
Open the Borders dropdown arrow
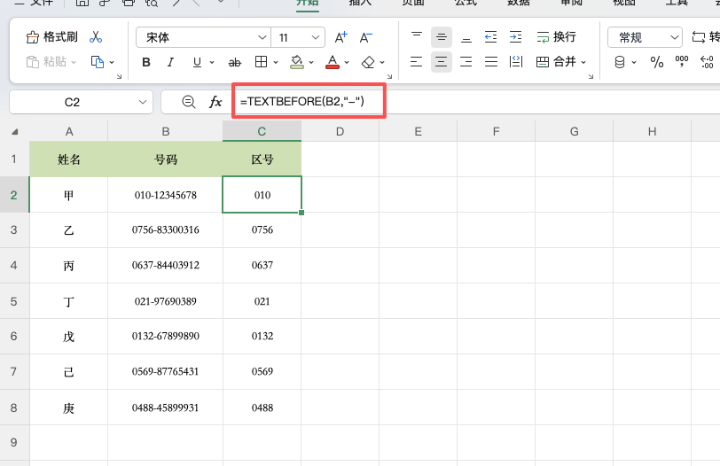(x=276, y=62)
